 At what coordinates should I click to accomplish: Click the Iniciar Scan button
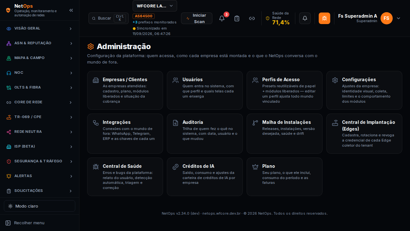[x=197, y=18]
